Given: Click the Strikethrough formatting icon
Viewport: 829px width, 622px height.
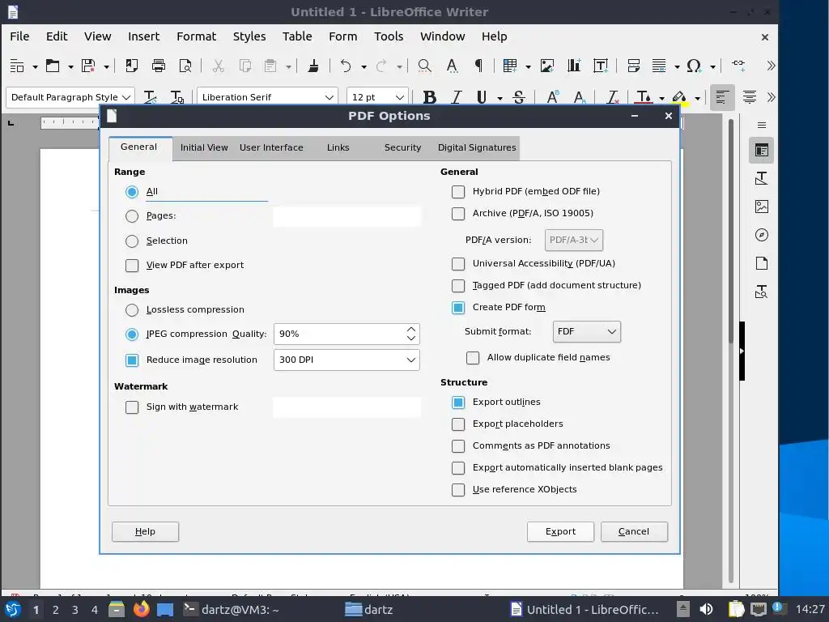Looking at the screenshot, I should click(519, 97).
